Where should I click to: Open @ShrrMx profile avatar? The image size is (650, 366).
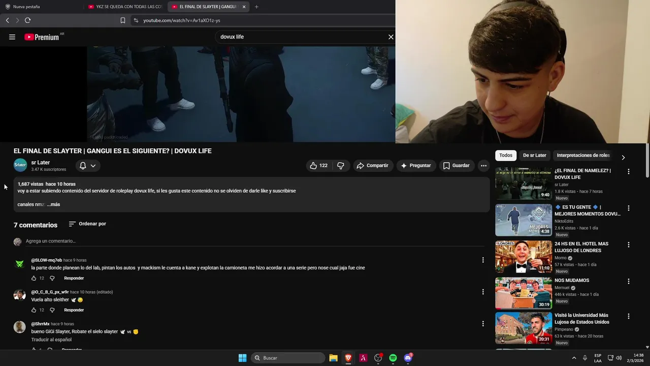(19, 327)
